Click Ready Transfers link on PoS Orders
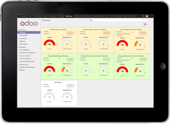This screenshot has height=124, width=170. 47,85
